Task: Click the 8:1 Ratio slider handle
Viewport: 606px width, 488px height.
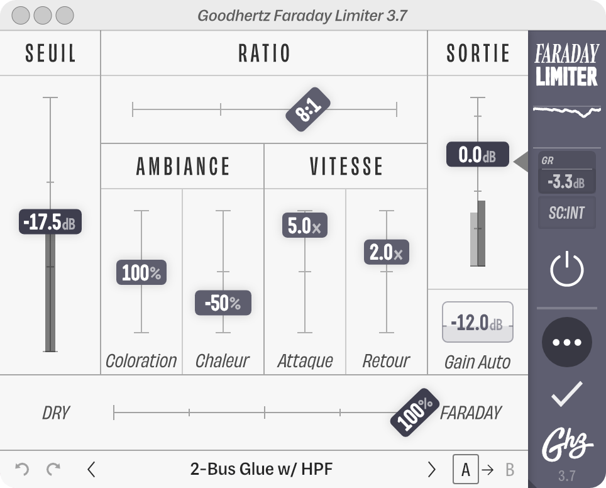Action: (308, 109)
